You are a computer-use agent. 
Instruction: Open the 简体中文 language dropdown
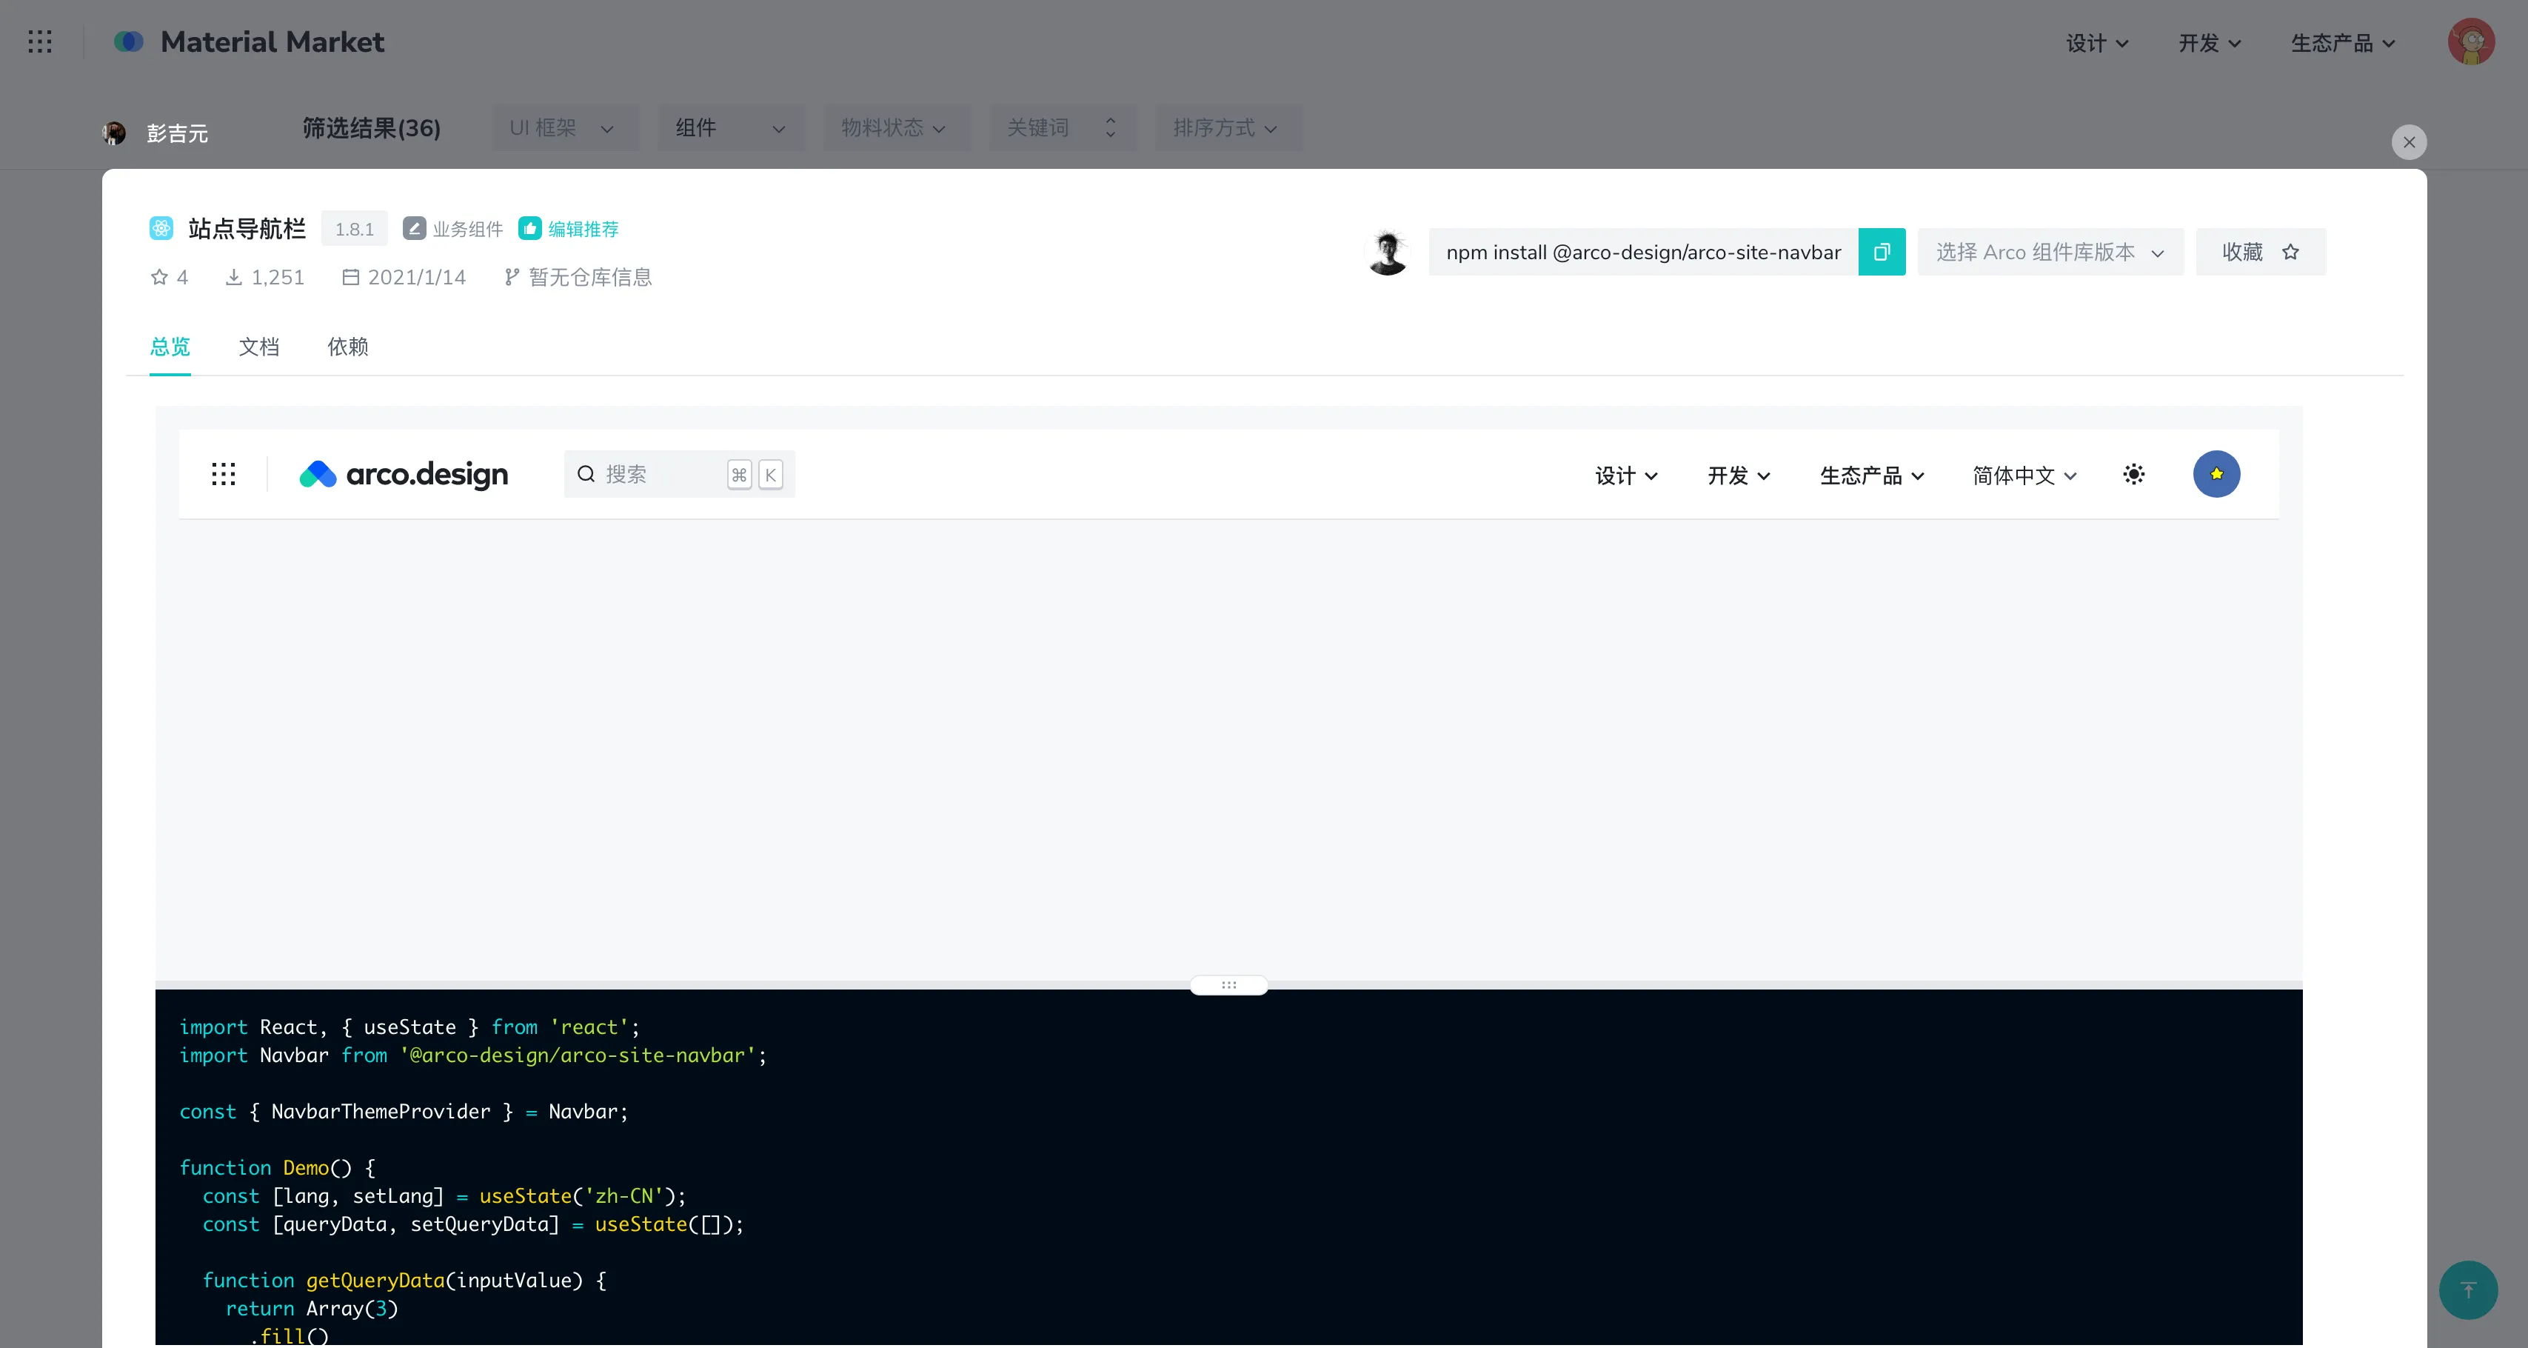click(x=2024, y=476)
